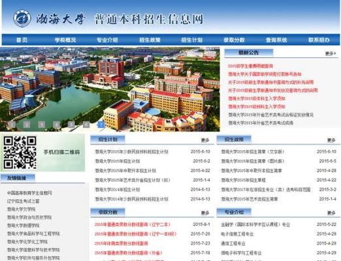Open 关于2015级新生录取通知书查询方式的补充说明
The image size is (341, 261).
[x=270, y=82]
